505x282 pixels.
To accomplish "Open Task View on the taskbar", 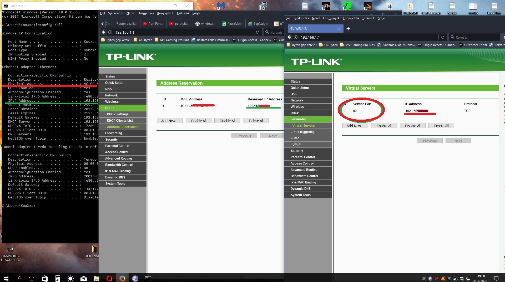I will [32, 278].
